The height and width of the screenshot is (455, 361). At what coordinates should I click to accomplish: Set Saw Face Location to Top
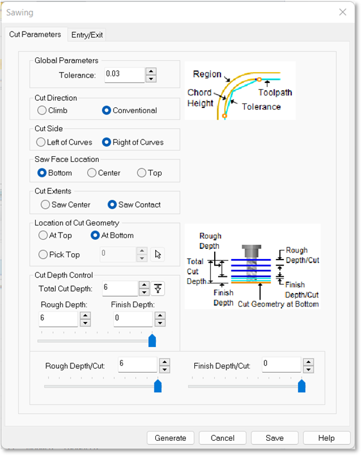click(149, 173)
